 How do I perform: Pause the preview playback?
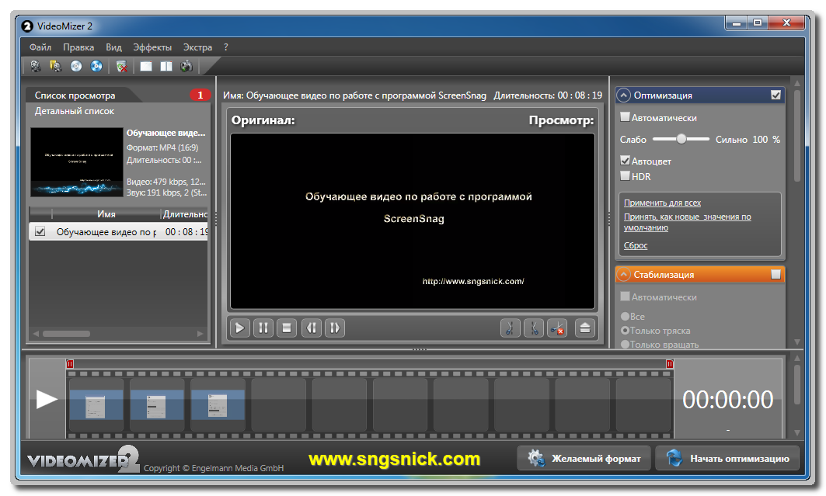263,328
